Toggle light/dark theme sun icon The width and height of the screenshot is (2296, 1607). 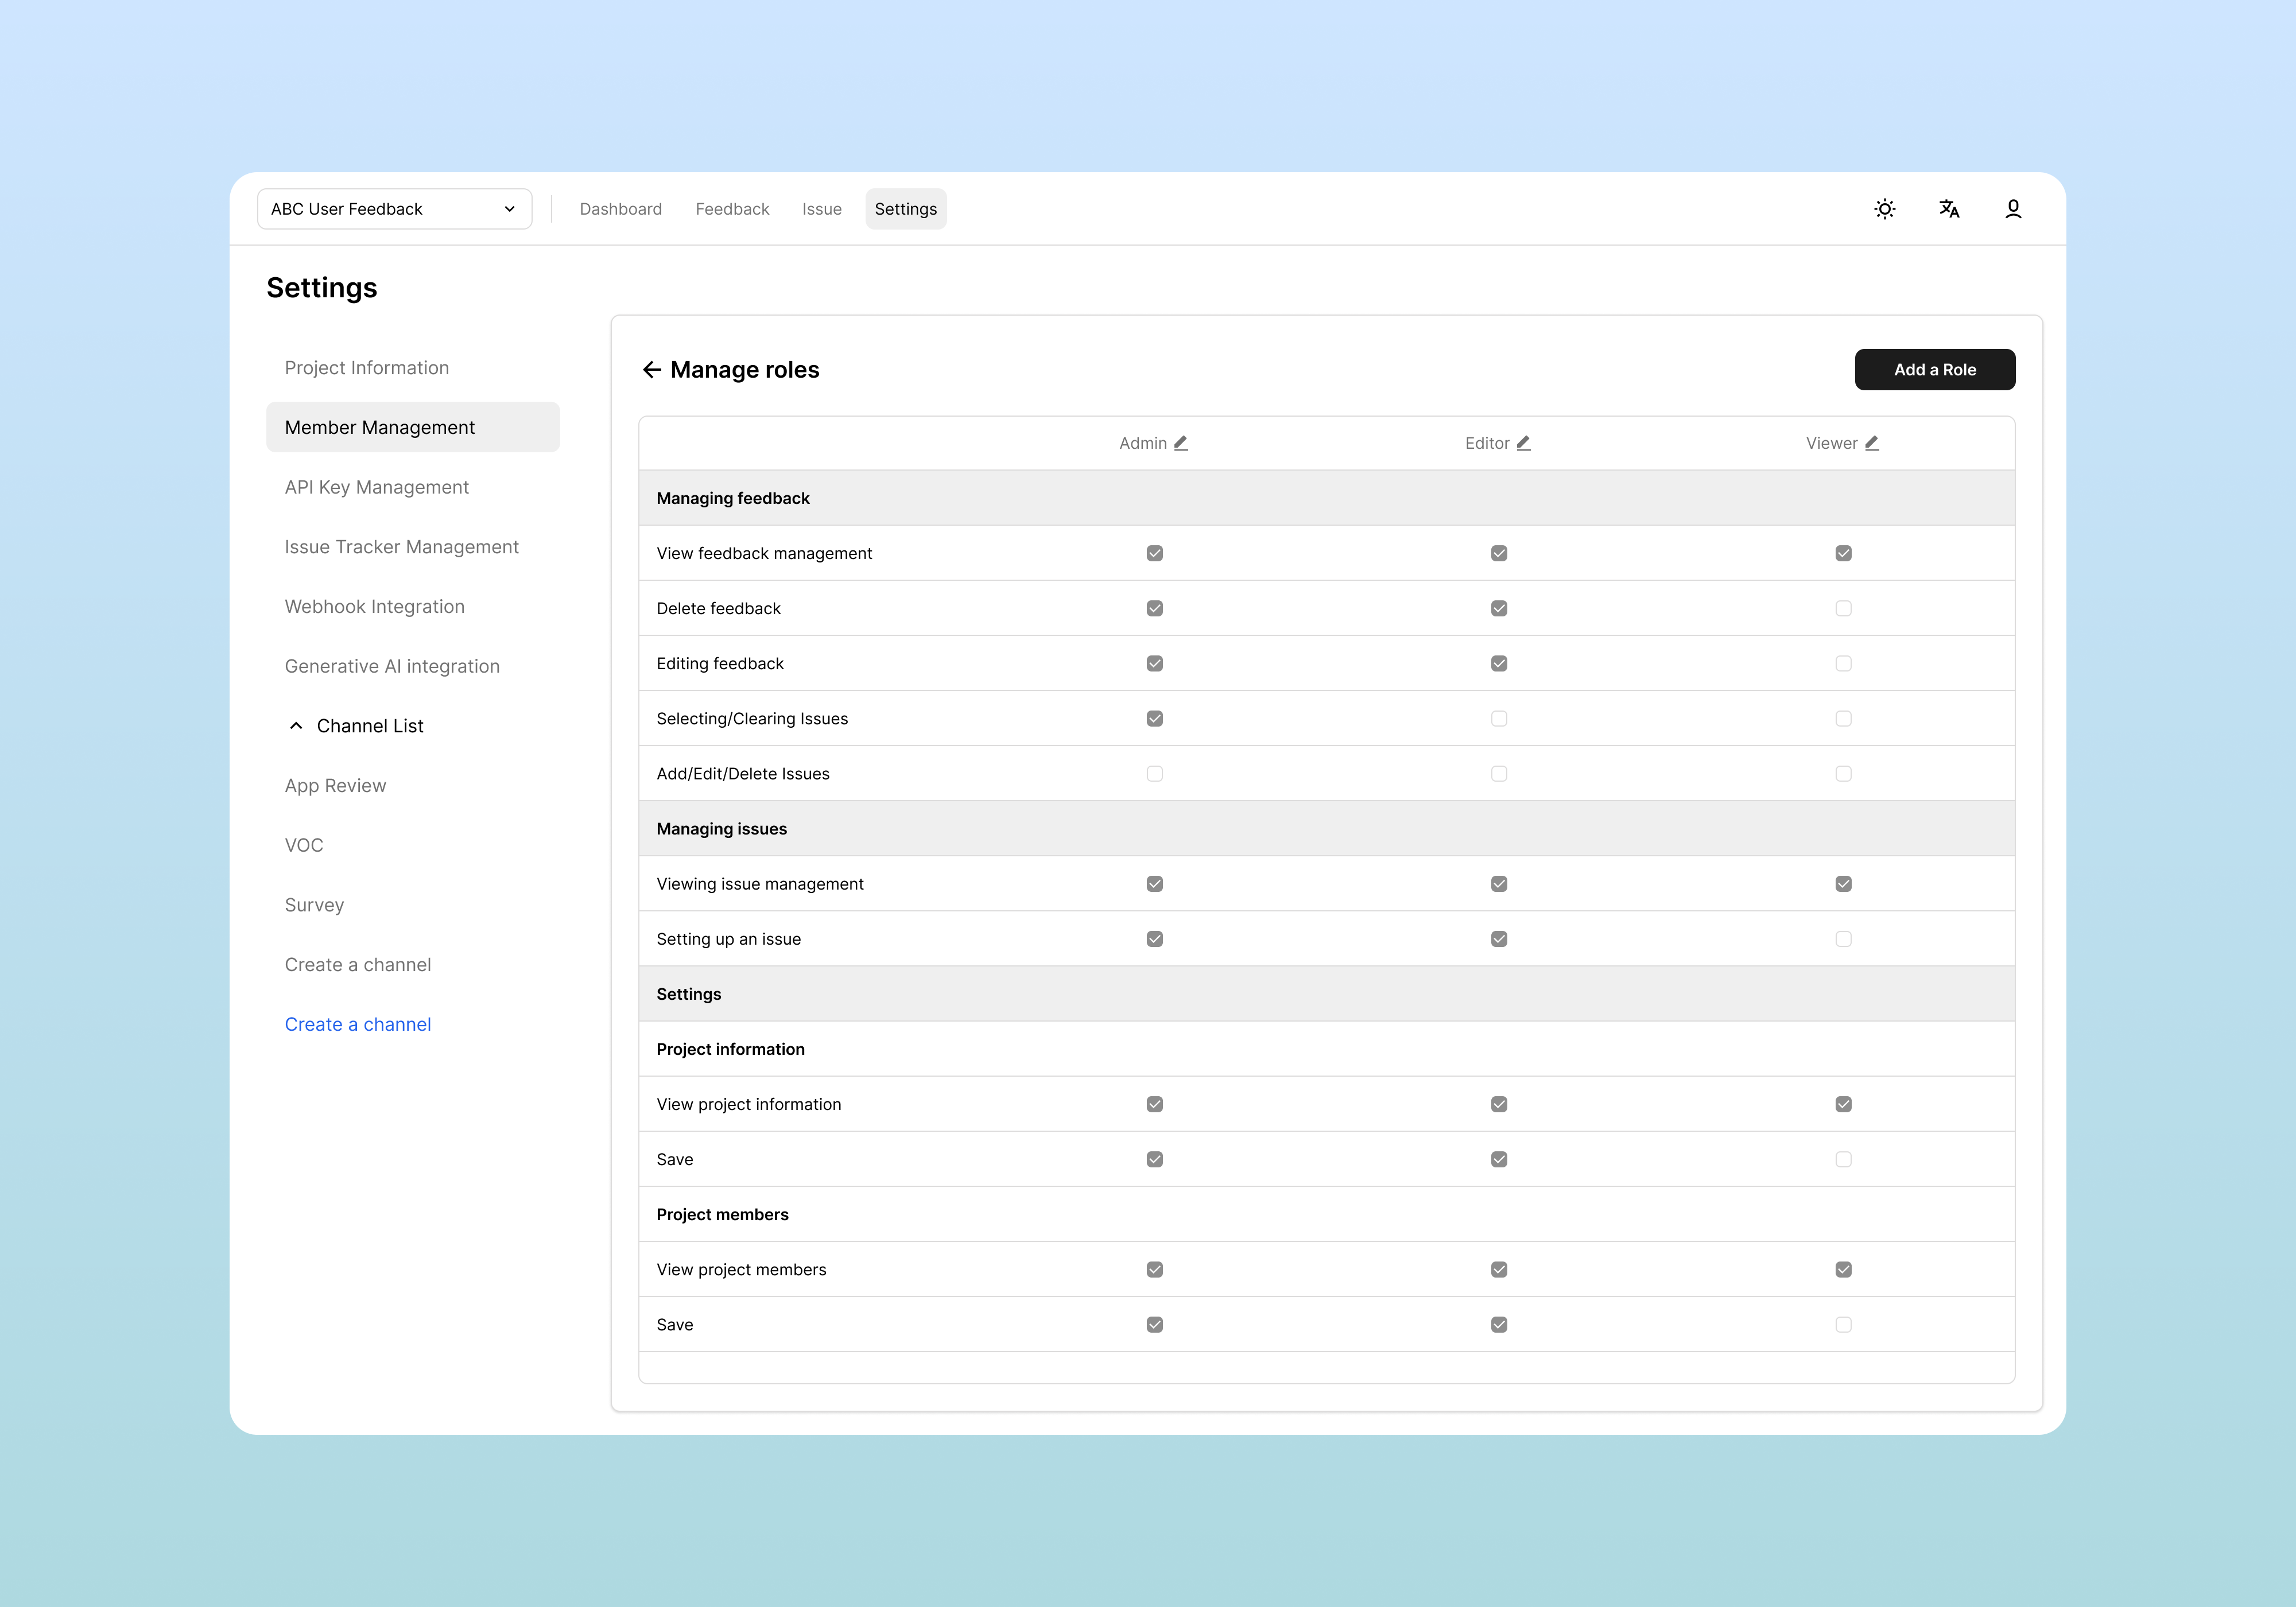pos(1884,209)
